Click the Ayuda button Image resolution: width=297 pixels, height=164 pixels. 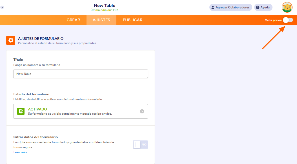(263, 7)
